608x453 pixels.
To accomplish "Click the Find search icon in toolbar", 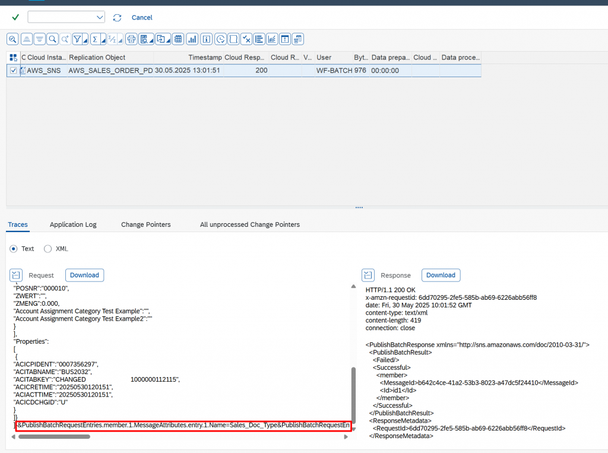I will pos(53,39).
